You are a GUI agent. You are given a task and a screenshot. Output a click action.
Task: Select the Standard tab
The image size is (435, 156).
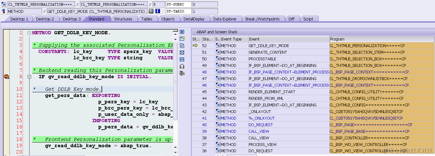(96, 19)
